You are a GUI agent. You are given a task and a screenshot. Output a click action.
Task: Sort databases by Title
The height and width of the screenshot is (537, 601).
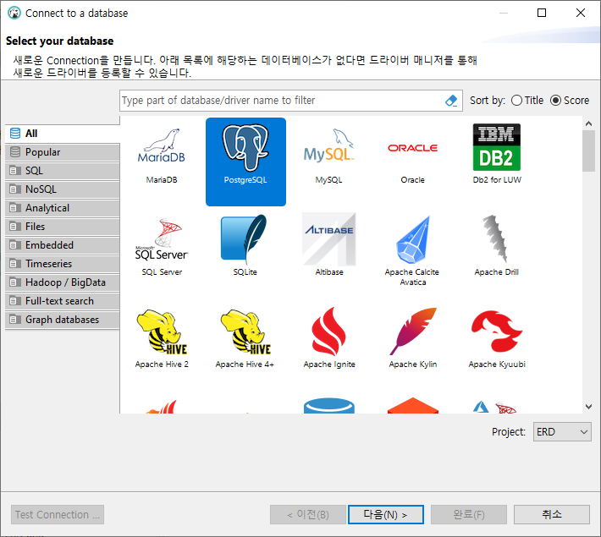pos(527,101)
